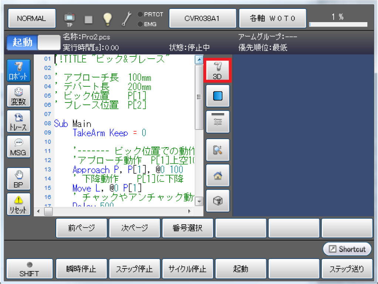Open the トレース trace panel

18,123
